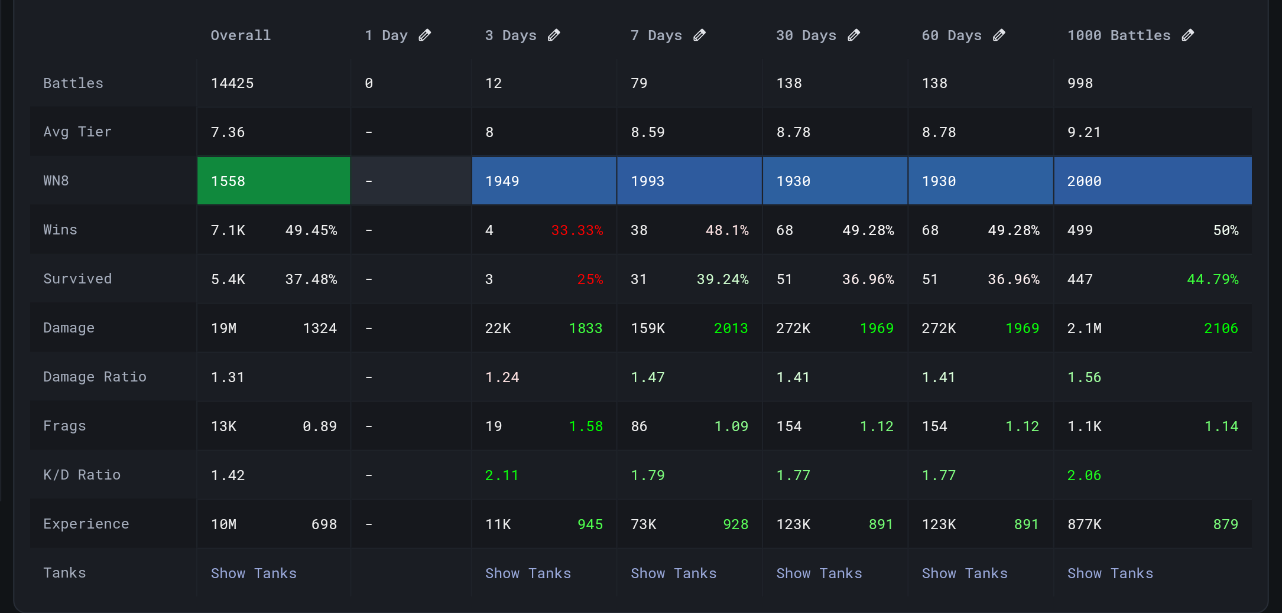
Task: Click the K/D Ratio row label
Action: coord(82,475)
